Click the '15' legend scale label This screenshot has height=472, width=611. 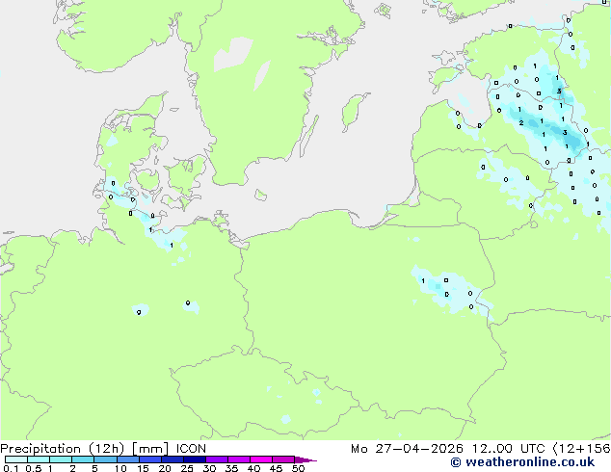143,468
